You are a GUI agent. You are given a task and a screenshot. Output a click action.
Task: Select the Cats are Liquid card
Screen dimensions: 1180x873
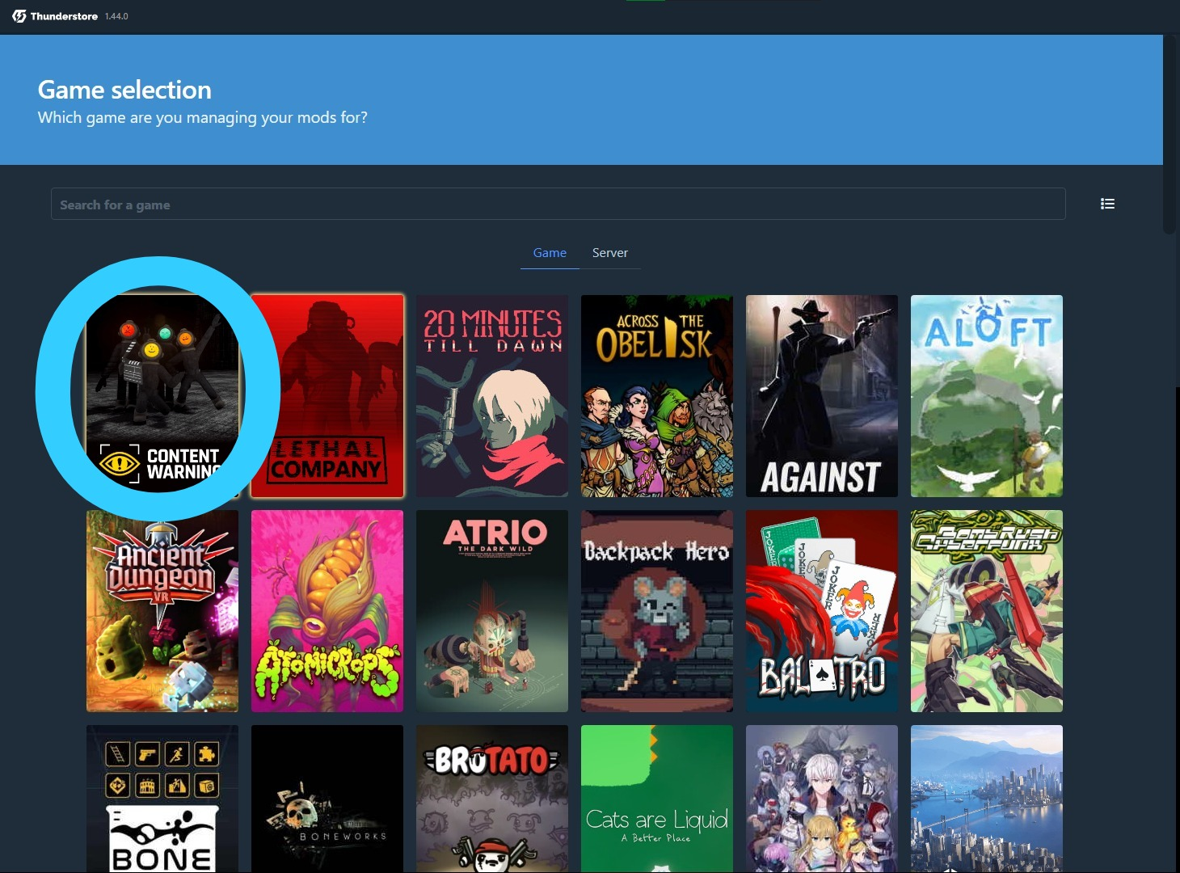pos(657,799)
